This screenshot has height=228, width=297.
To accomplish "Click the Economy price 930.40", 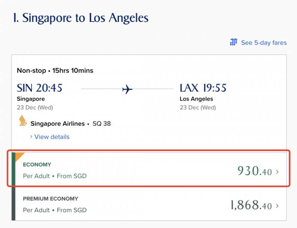I will coord(255,171).
